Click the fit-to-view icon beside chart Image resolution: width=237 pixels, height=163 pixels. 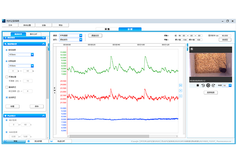click(x=180, y=85)
